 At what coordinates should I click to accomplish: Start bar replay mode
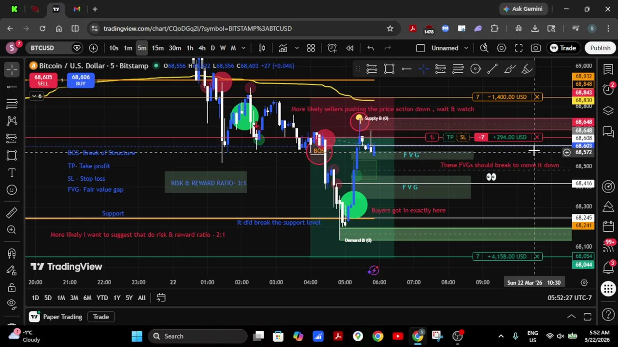tap(350, 48)
